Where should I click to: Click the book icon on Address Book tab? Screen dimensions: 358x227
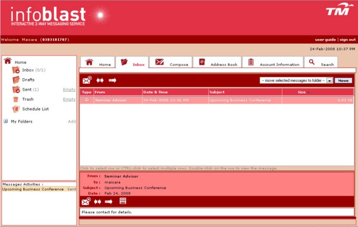(202, 62)
